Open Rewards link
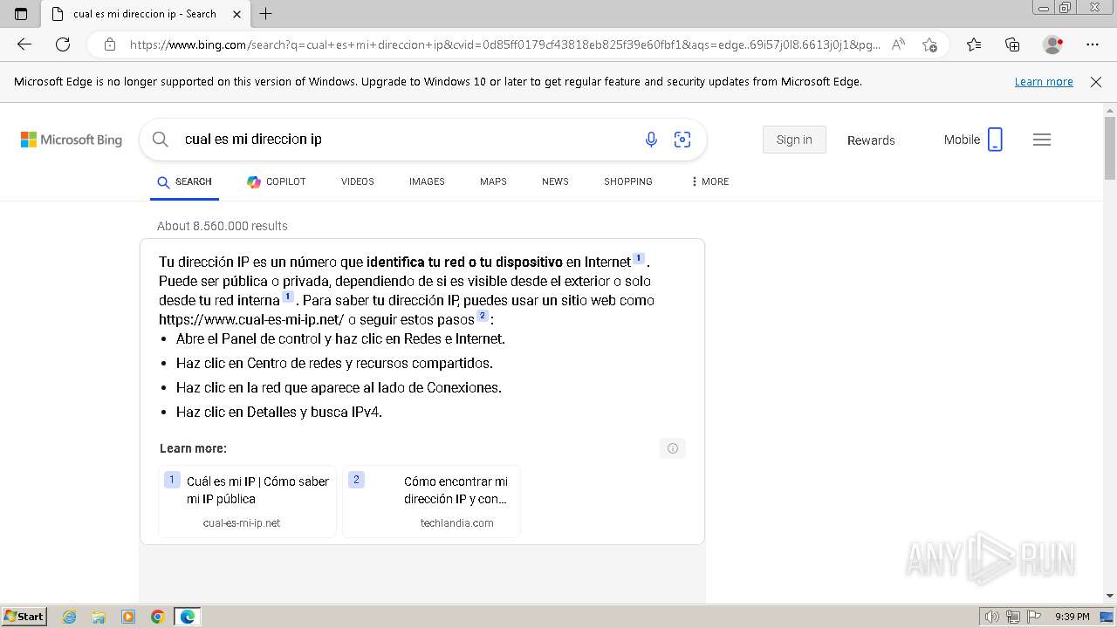This screenshot has width=1117, height=628. coord(871,140)
